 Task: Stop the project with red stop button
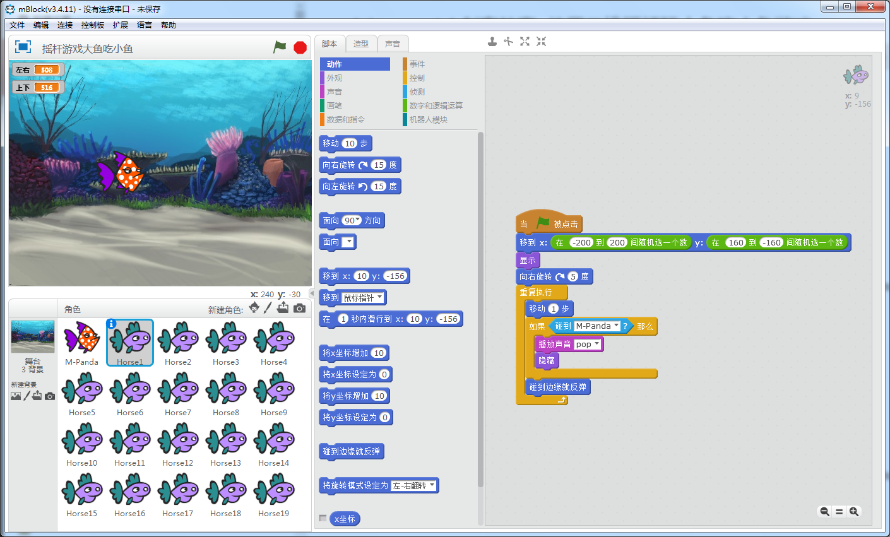(x=300, y=47)
